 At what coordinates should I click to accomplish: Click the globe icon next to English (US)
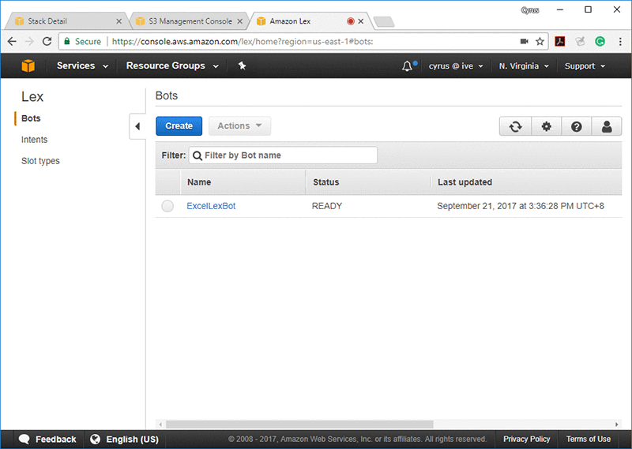(x=95, y=439)
